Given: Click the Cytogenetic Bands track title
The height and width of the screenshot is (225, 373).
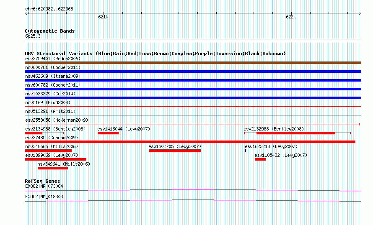Looking at the screenshot, I should [x=50, y=31].
